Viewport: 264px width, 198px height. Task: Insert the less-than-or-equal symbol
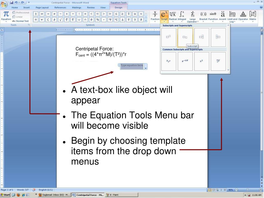click(x=116, y=14)
